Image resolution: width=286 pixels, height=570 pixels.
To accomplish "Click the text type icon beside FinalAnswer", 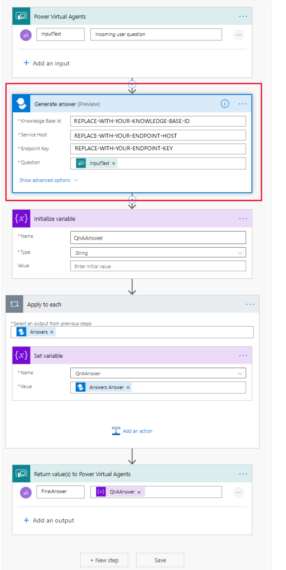I will tap(26, 493).
